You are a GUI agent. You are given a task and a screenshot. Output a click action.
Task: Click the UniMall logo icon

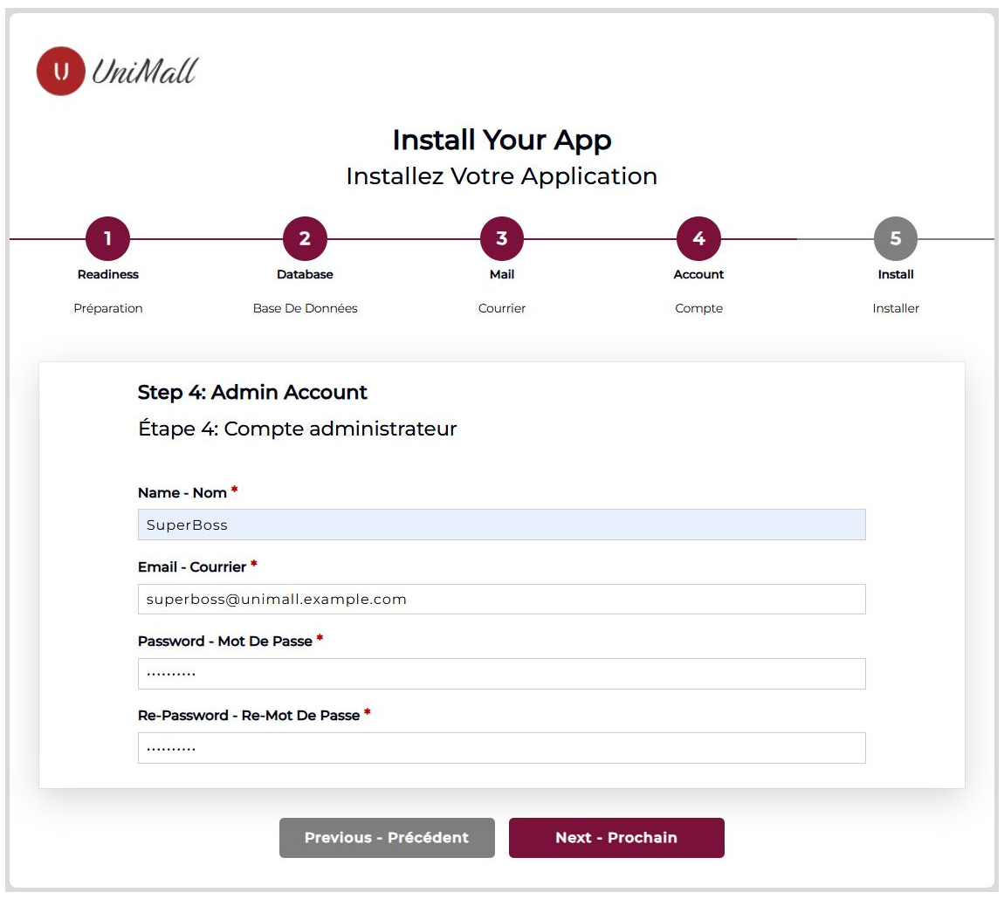pos(60,71)
